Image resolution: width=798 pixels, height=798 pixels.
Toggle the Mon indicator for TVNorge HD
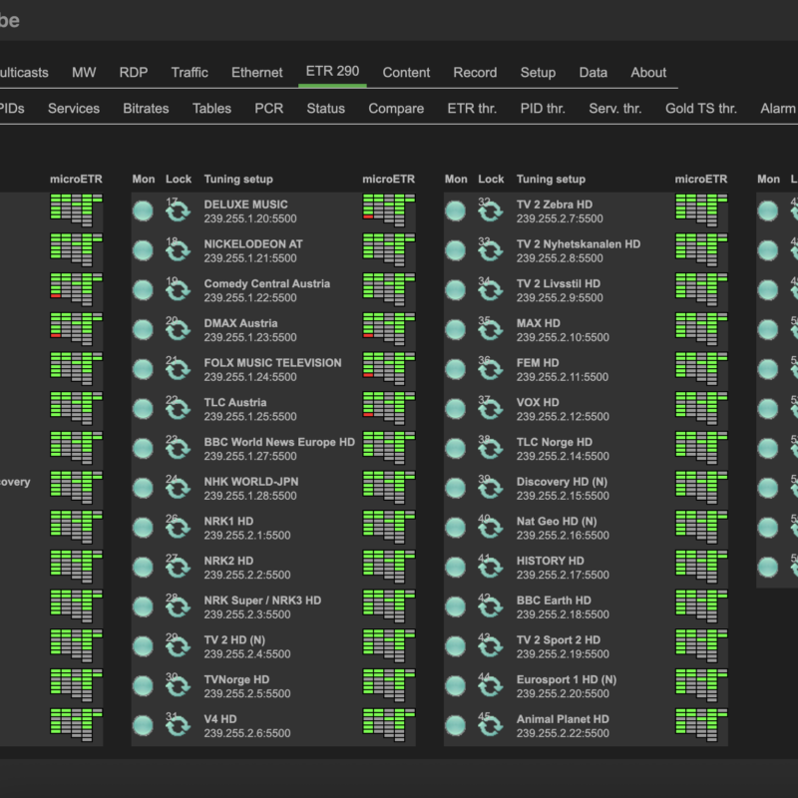pos(143,685)
